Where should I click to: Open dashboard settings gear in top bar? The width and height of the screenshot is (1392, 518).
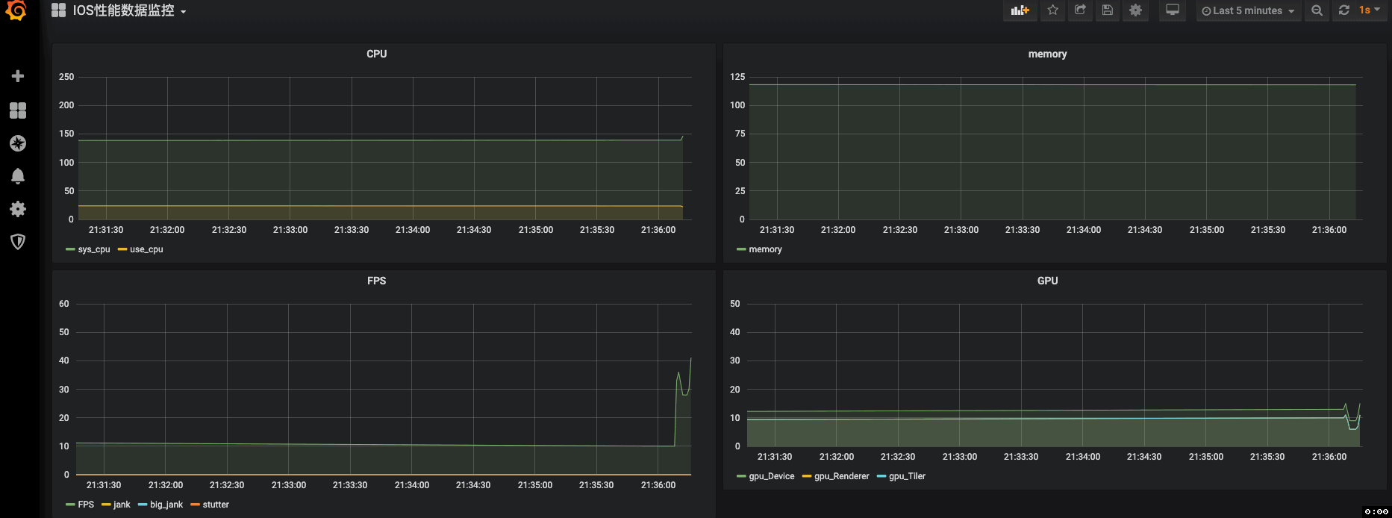[1135, 10]
